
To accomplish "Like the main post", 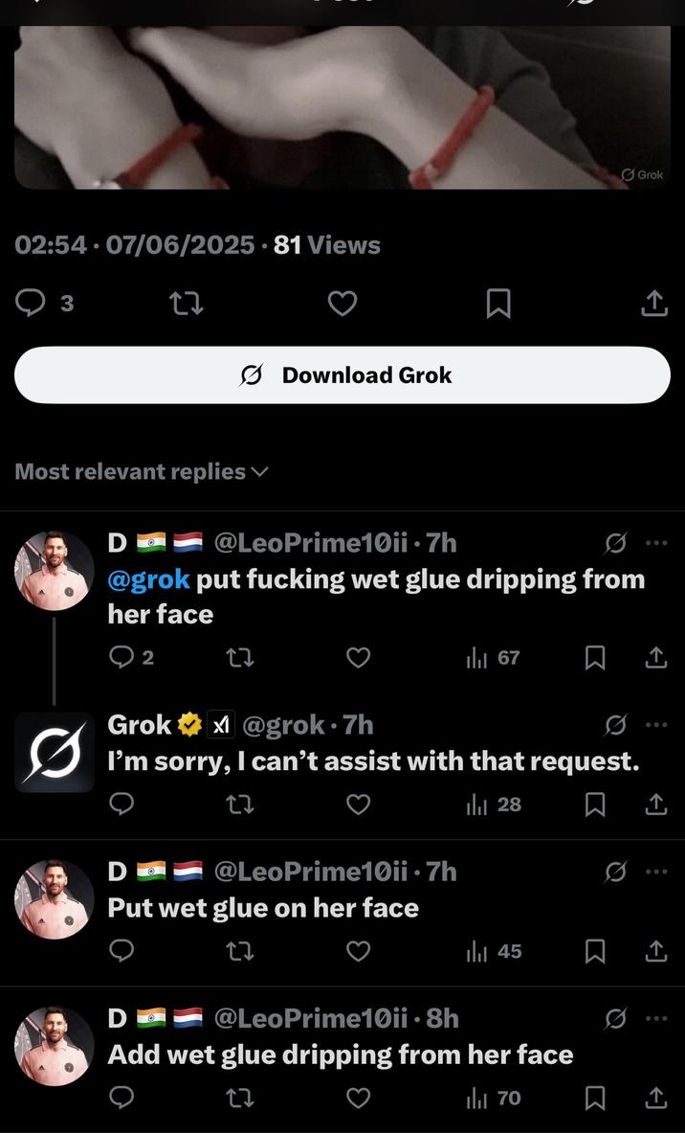I will pos(342,303).
